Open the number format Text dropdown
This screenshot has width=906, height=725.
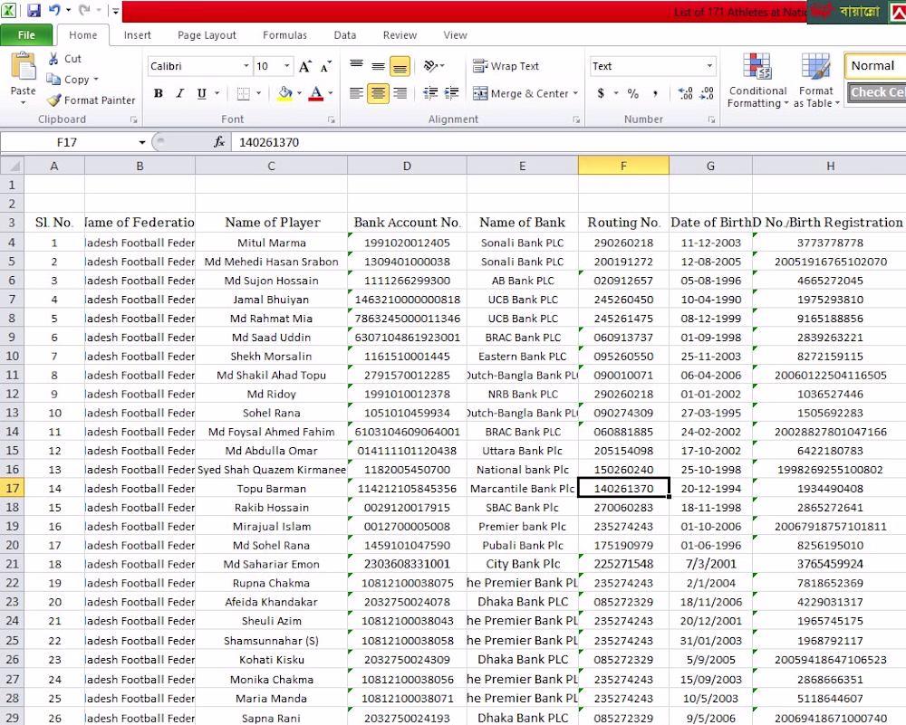[709, 66]
